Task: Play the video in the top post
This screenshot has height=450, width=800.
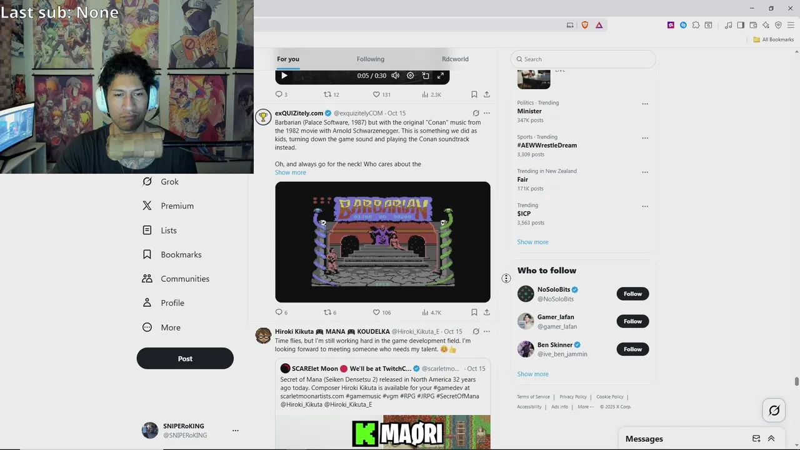Action: (284, 76)
